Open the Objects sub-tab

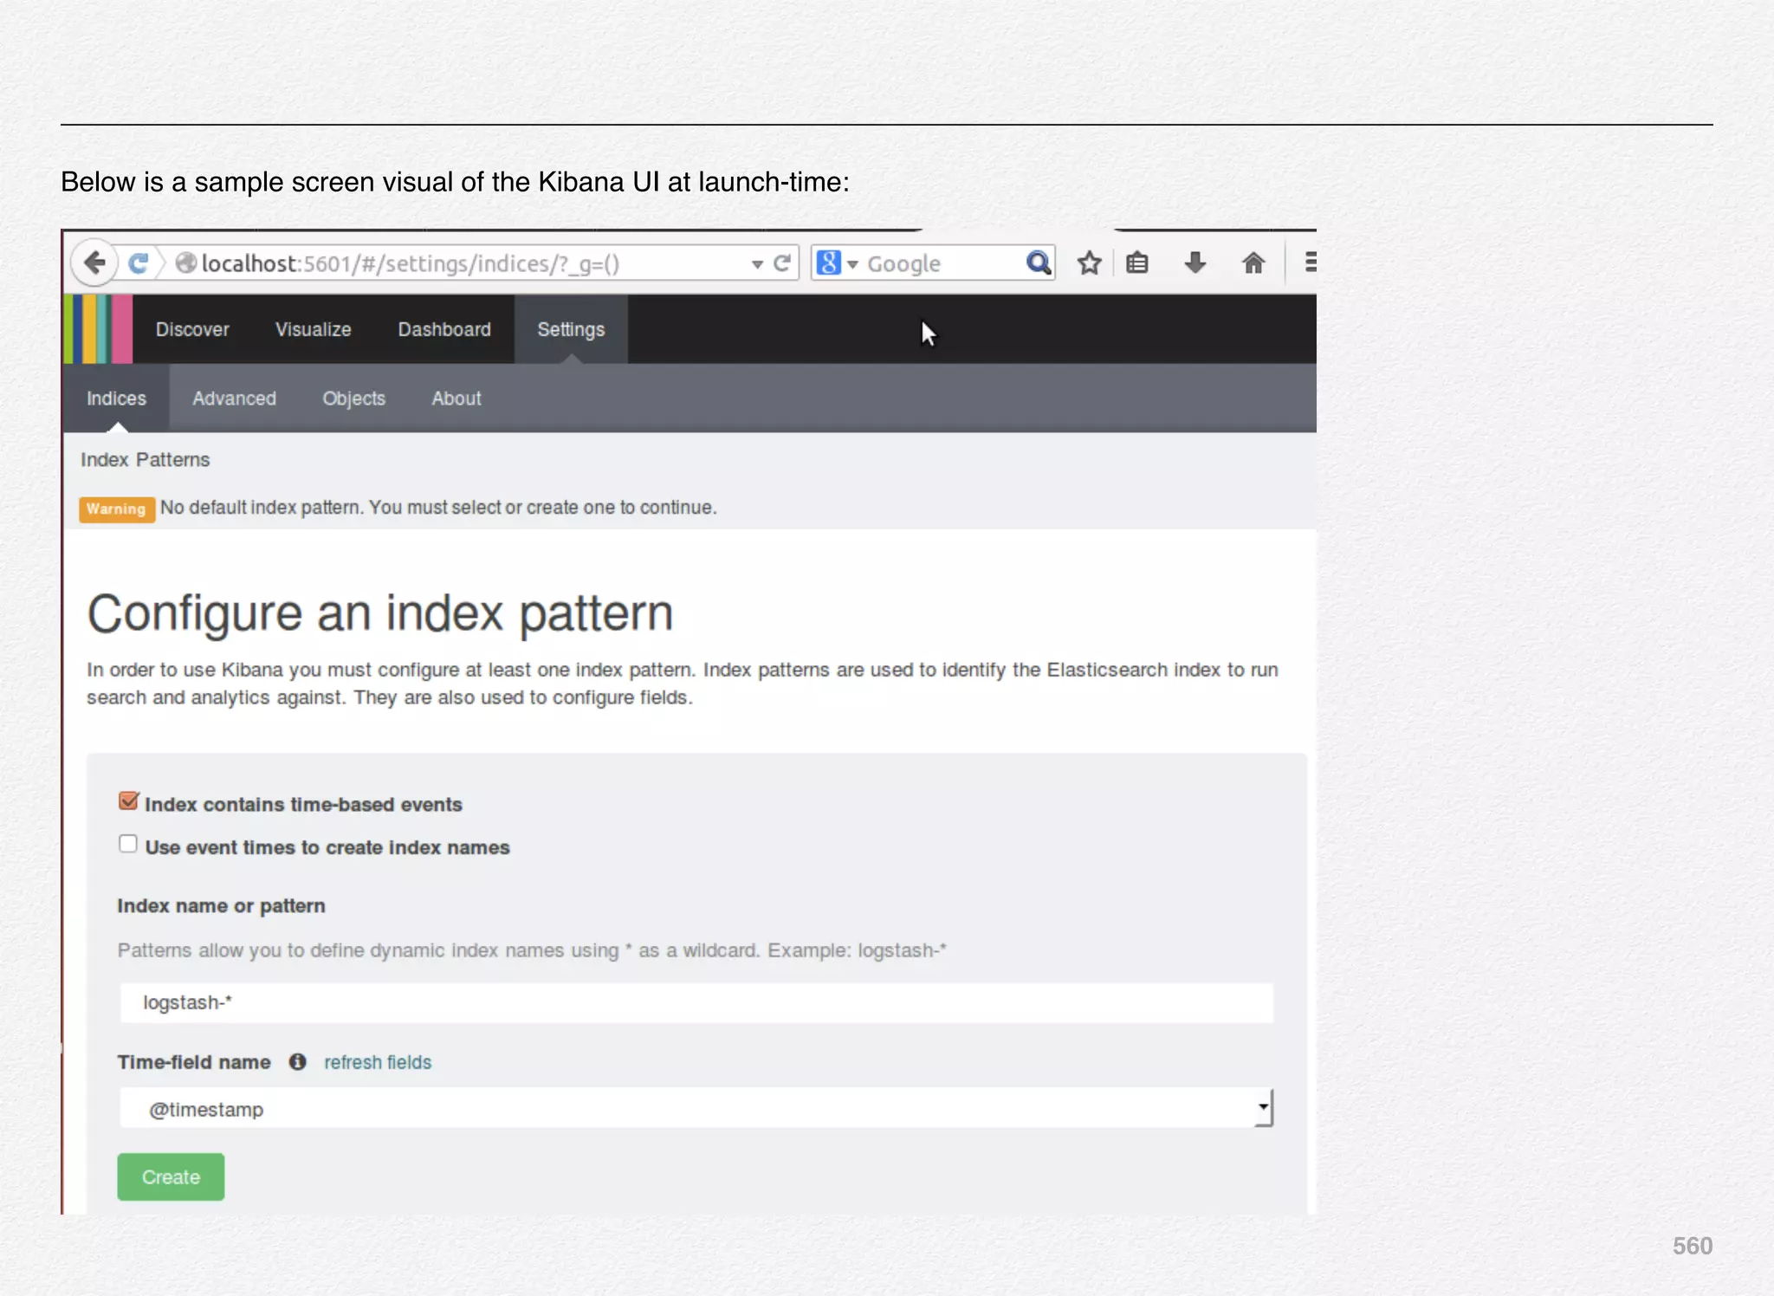coord(354,399)
